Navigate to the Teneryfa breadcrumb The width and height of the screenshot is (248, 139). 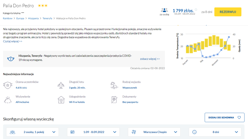tap(47, 18)
